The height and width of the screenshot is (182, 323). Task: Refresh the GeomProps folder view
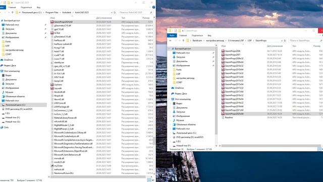[285, 40]
